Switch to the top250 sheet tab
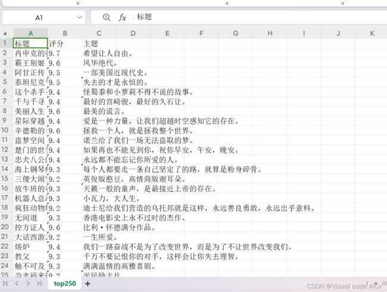387x292 pixels. pyautogui.click(x=65, y=284)
